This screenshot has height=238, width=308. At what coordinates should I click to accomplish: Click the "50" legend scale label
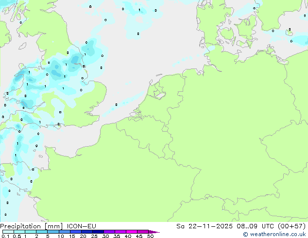[150, 236]
